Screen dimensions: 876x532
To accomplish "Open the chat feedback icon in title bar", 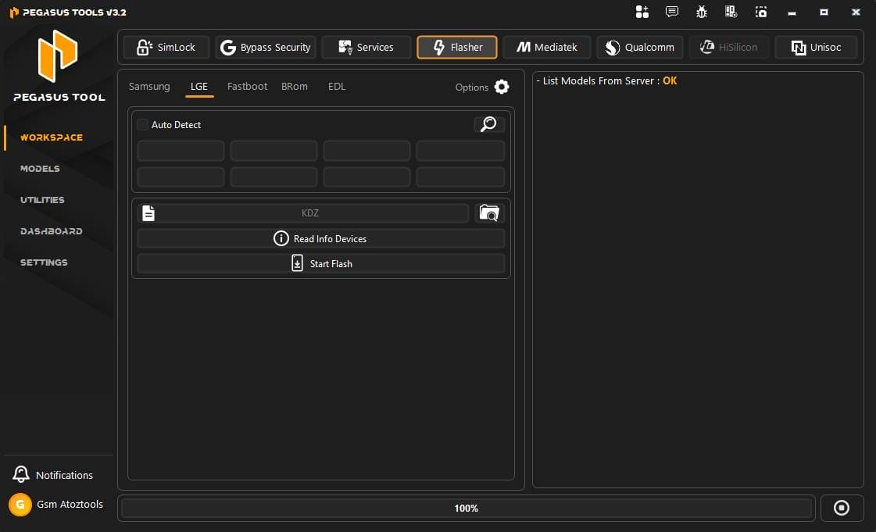I will point(670,12).
